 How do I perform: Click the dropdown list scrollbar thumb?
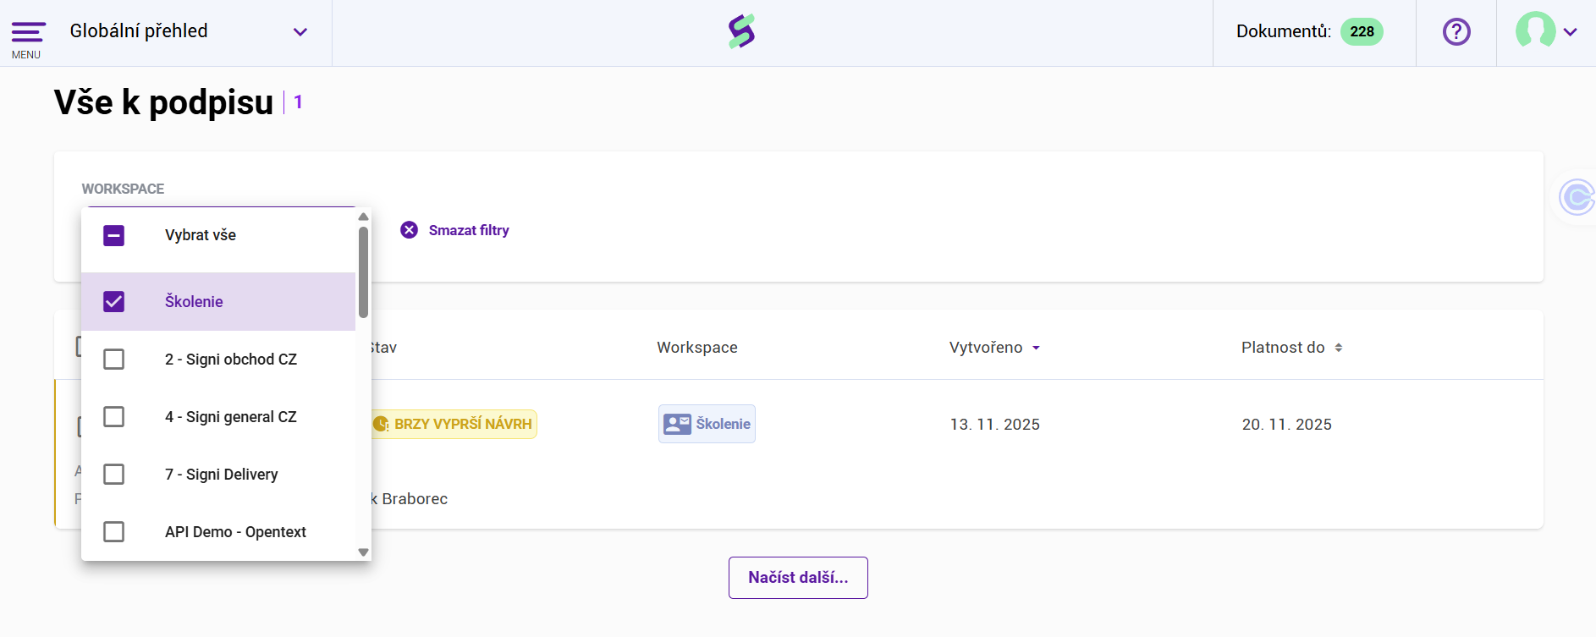(x=363, y=272)
